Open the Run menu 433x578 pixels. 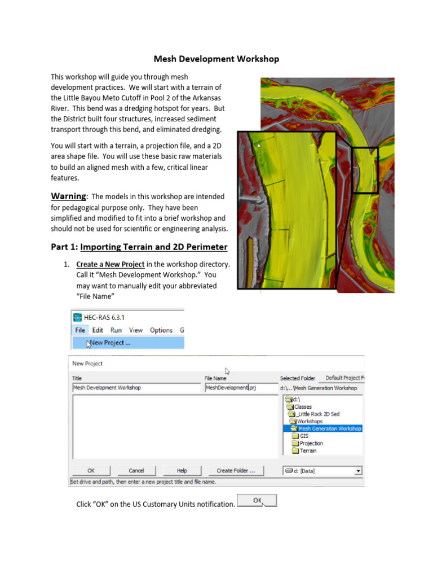tap(116, 330)
